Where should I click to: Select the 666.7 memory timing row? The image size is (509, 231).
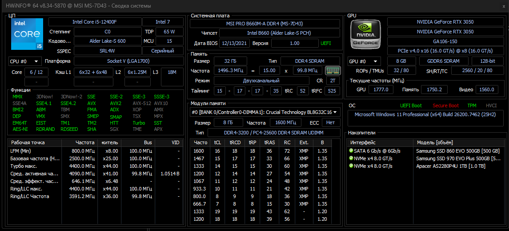coord(261,204)
